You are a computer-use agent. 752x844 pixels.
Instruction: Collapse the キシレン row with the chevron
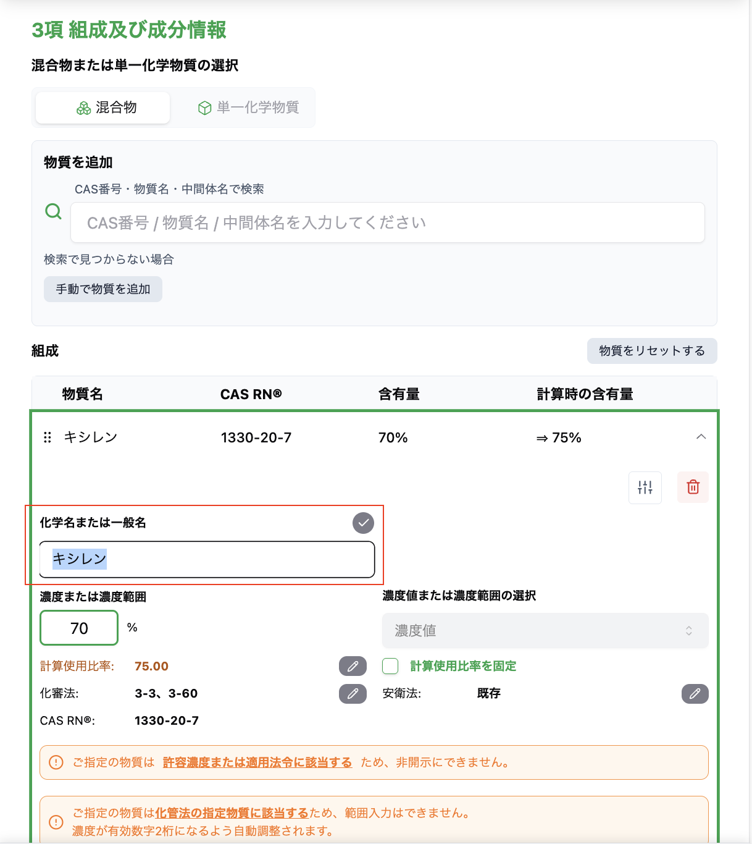click(x=701, y=437)
